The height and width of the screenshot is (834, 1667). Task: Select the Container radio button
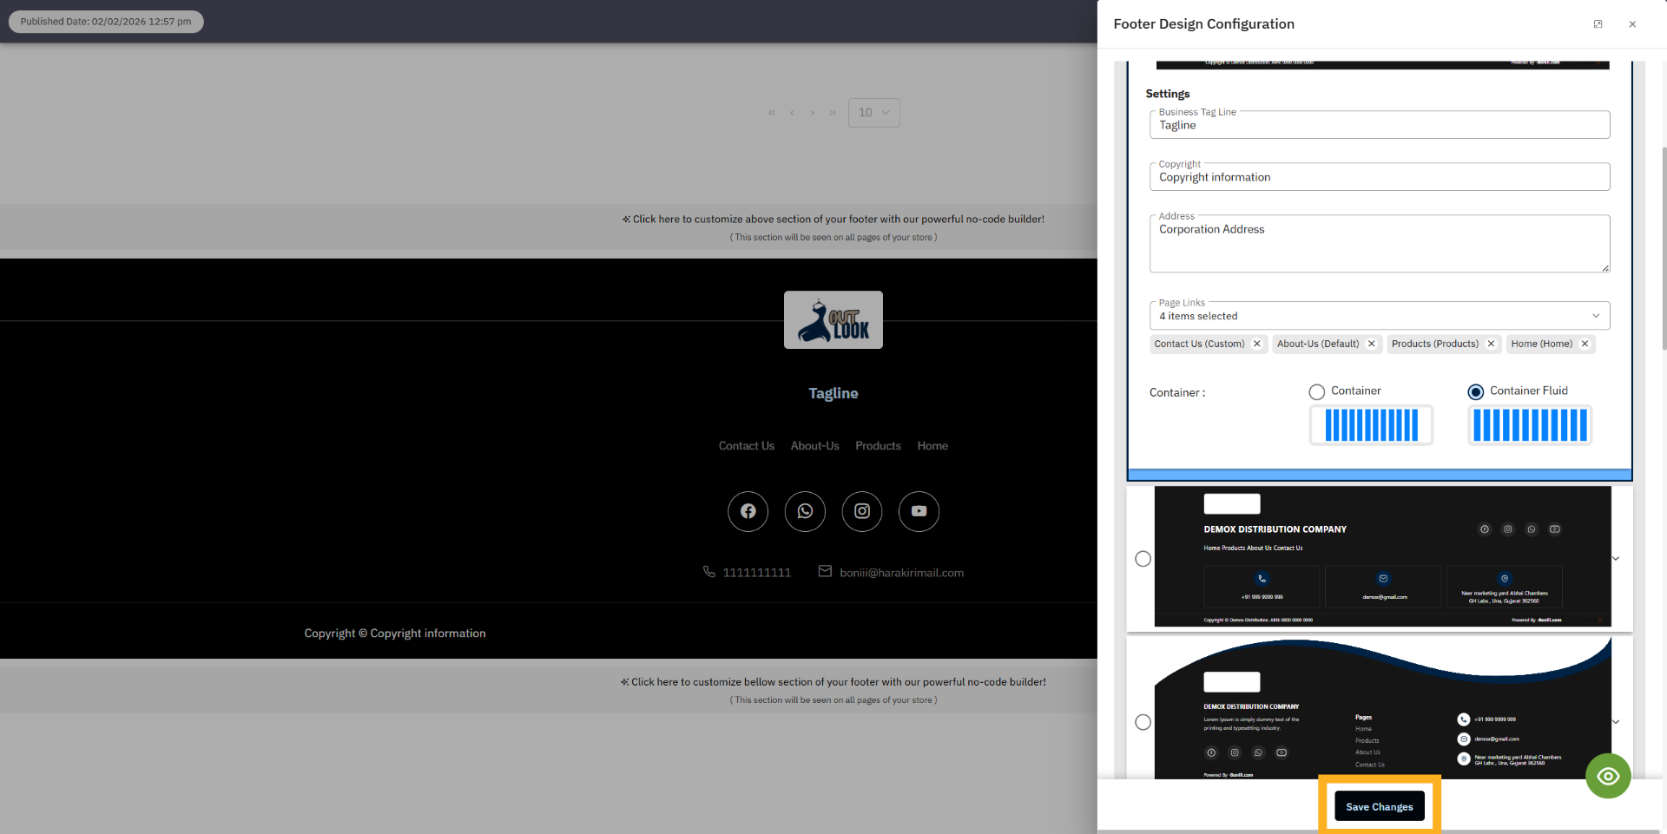1316,391
